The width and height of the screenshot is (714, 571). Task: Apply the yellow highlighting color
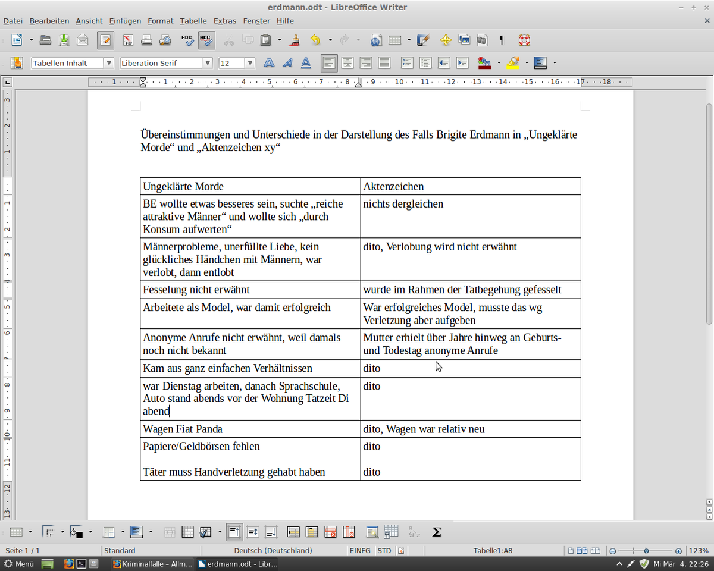click(513, 63)
